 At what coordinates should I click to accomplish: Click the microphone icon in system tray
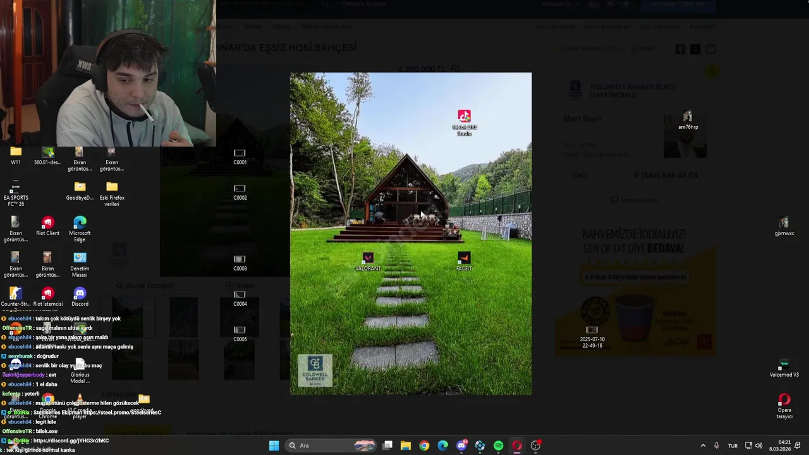click(717, 446)
